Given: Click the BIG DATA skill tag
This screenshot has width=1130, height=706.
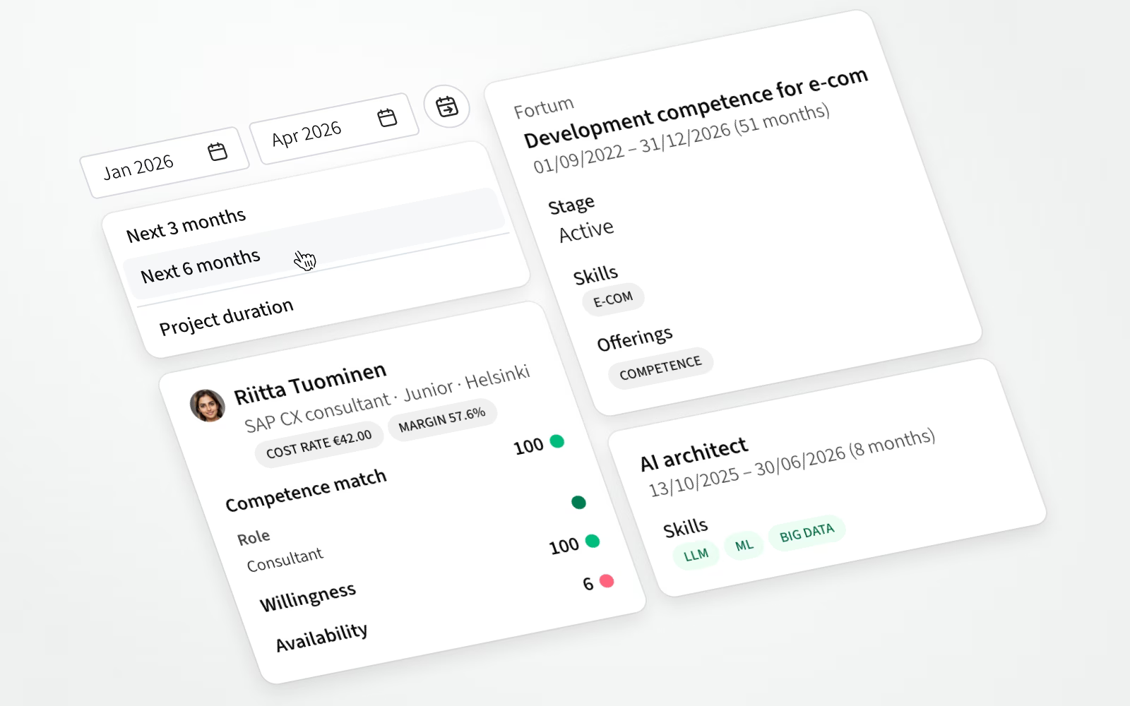Looking at the screenshot, I should pos(807,533).
